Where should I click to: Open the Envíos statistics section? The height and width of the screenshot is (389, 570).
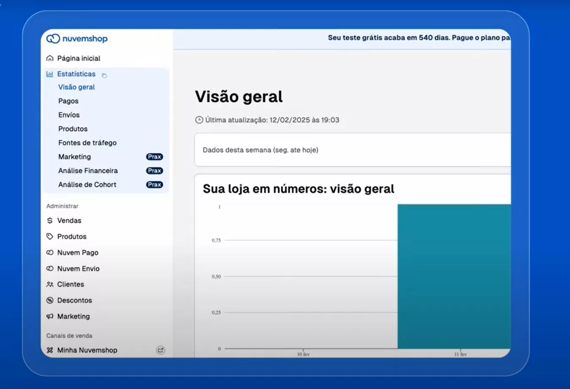point(69,114)
